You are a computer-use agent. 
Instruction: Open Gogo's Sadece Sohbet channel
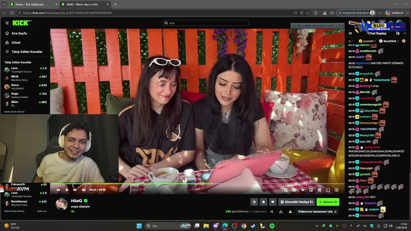point(25,95)
